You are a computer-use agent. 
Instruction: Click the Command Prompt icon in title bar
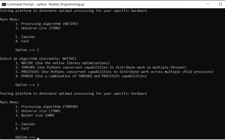[x=4, y=4]
